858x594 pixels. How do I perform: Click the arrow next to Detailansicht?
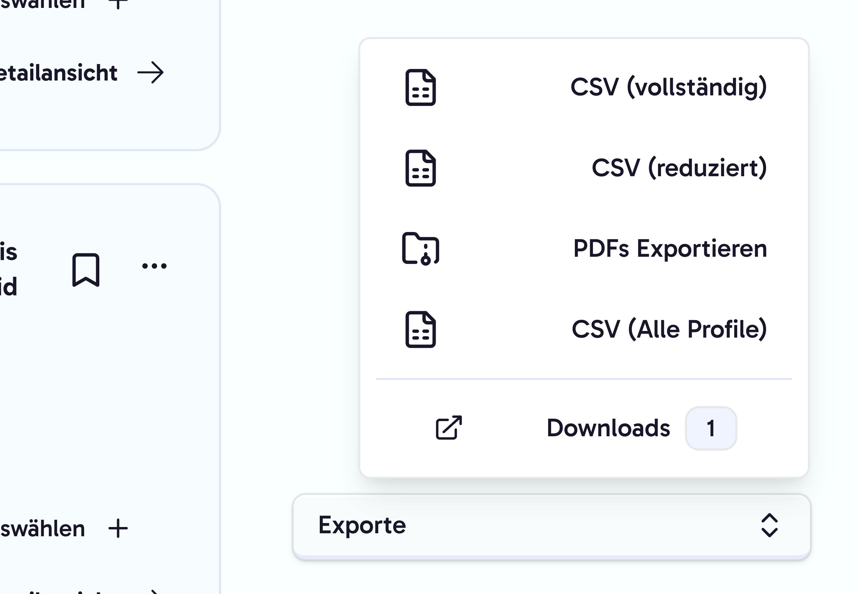click(x=151, y=73)
